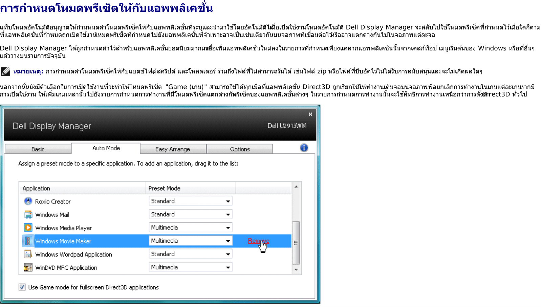Click the note pencil icon

coord(5,71)
